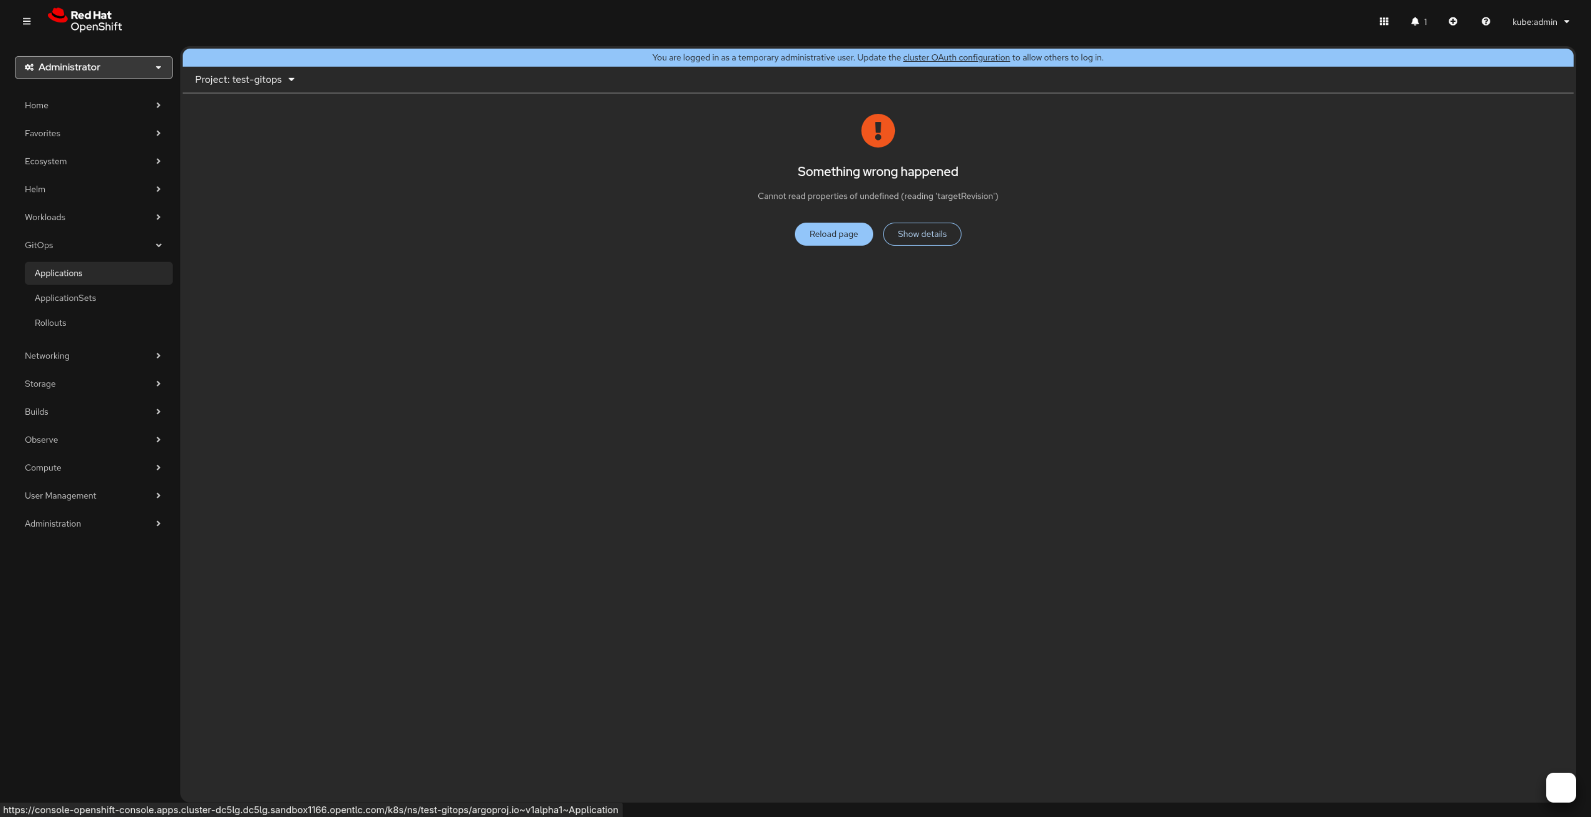Open the Project: test-gitops dropdown

point(245,80)
